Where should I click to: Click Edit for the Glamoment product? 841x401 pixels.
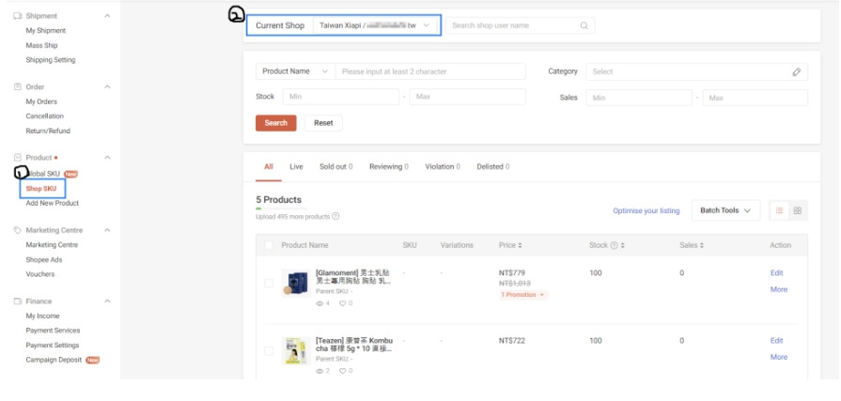point(777,273)
